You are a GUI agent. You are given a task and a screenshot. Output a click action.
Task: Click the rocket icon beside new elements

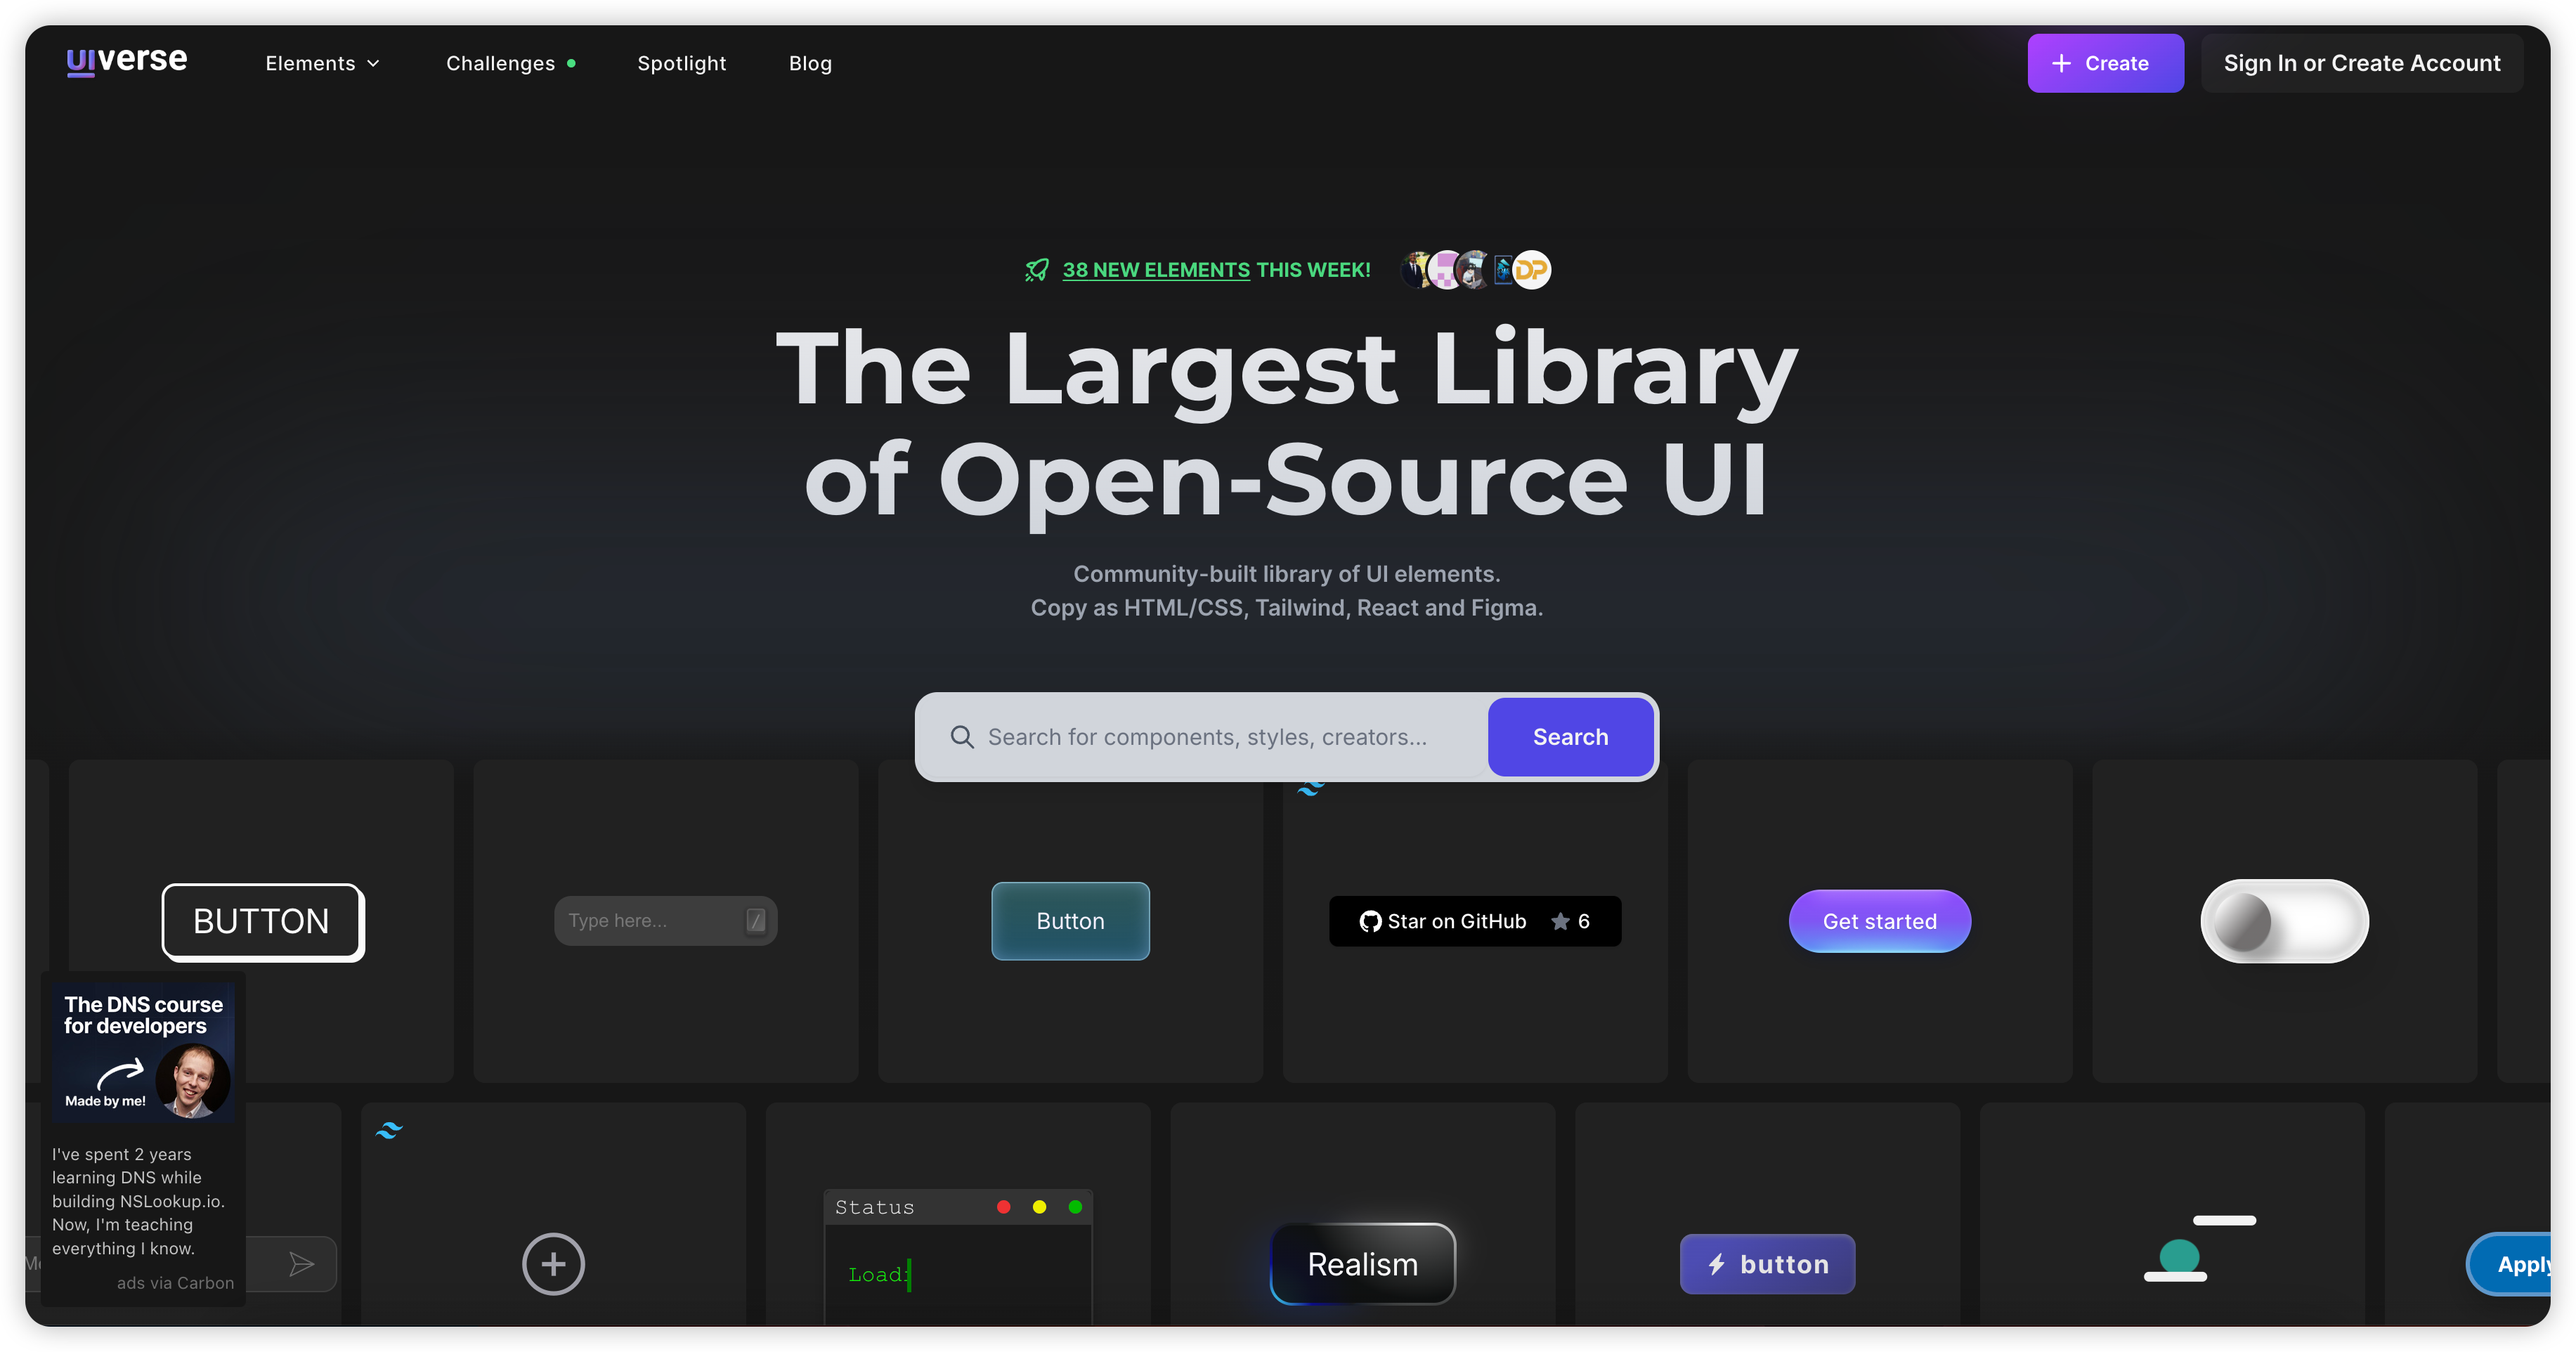coord(1037,270)
